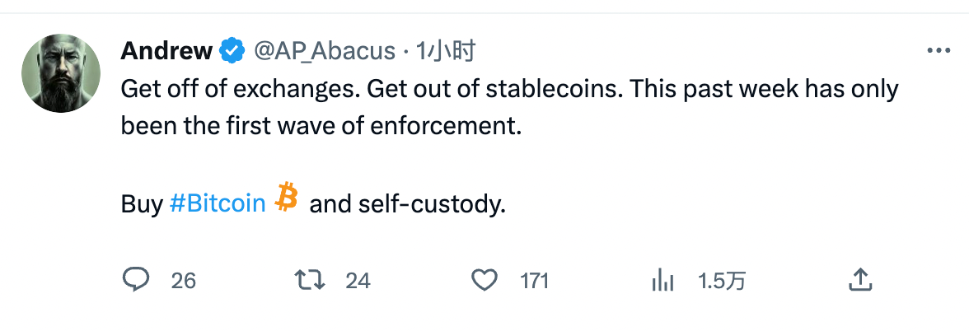Open the #Bitcoin hashtag
Screen dimensions: 969x331
[x=218, y=203]
